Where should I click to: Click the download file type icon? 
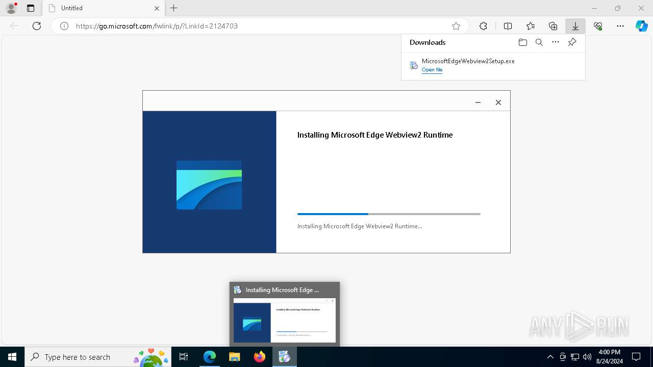(x=414, y=65)
